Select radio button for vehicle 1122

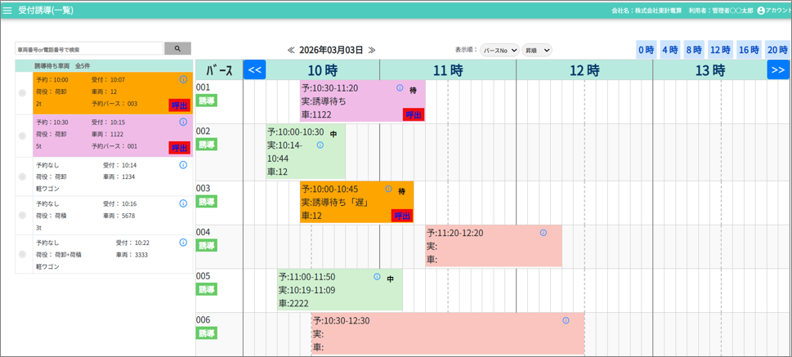coord(22,136)
